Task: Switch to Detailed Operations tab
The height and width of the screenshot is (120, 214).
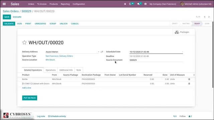Action: [33, 70]
